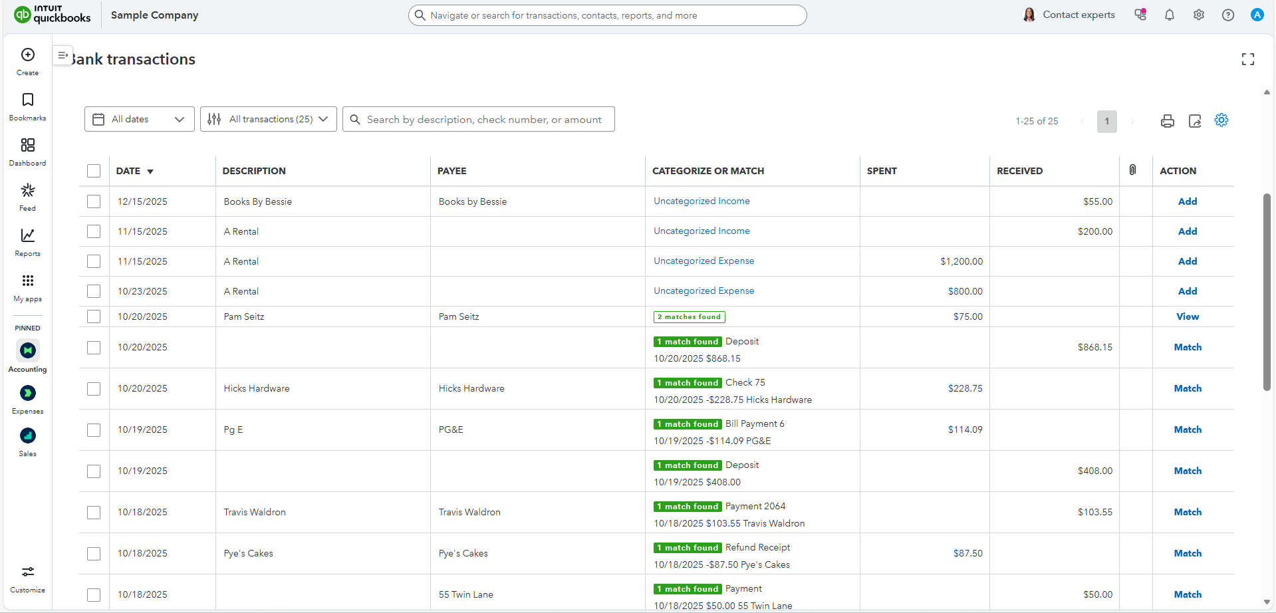Check the Books By Bessie transaction row
Image resolution: width=1276 pixels, height=613 pixels.
(x=94, y=201)
